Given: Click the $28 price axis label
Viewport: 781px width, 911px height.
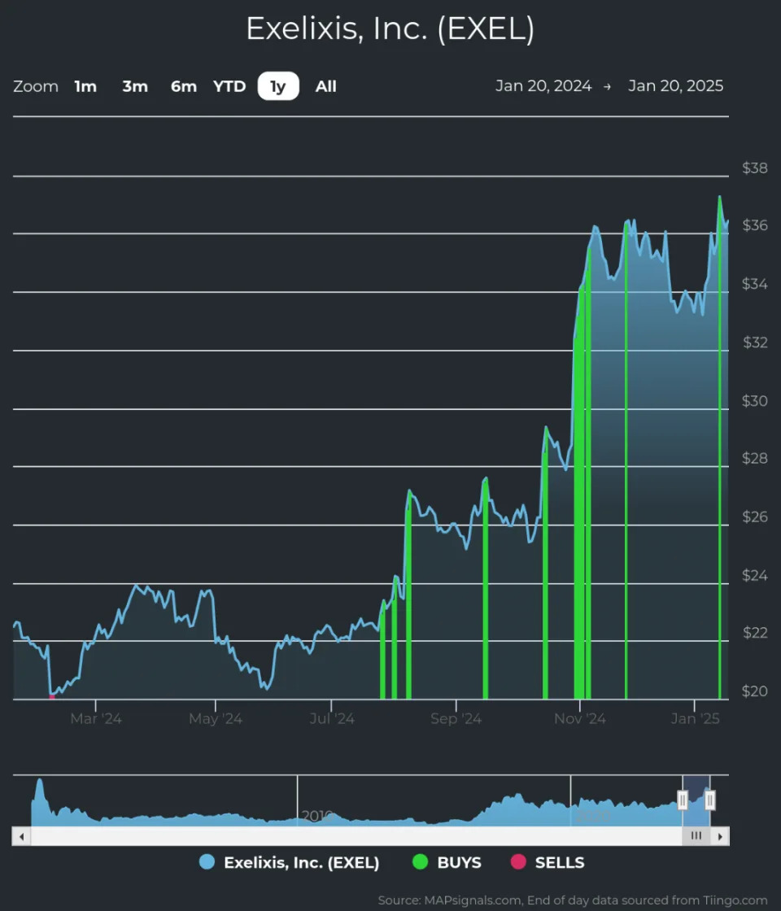Looking at the screenshot, I should [754, 459].
